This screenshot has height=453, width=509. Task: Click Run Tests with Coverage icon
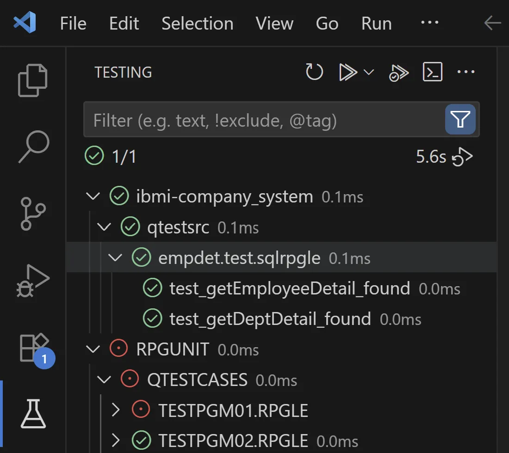(x=398, y=73)
